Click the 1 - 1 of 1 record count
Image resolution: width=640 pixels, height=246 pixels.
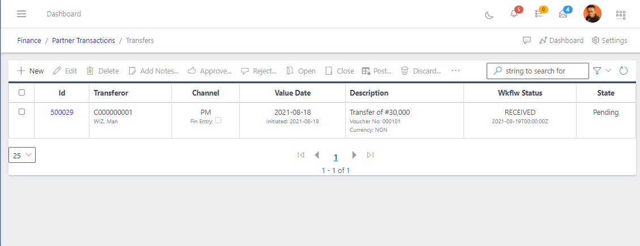336,171
